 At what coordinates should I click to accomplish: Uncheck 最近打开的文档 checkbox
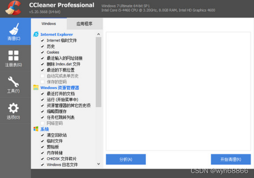click(x=43, y=94)
